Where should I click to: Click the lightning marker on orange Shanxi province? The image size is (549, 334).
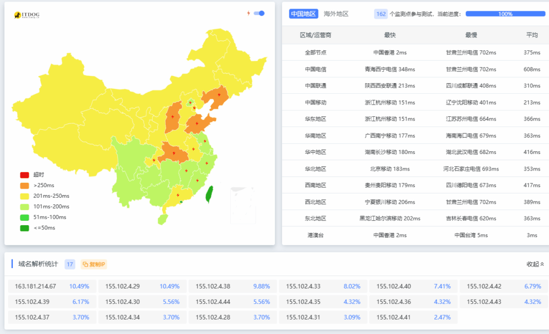173,116
